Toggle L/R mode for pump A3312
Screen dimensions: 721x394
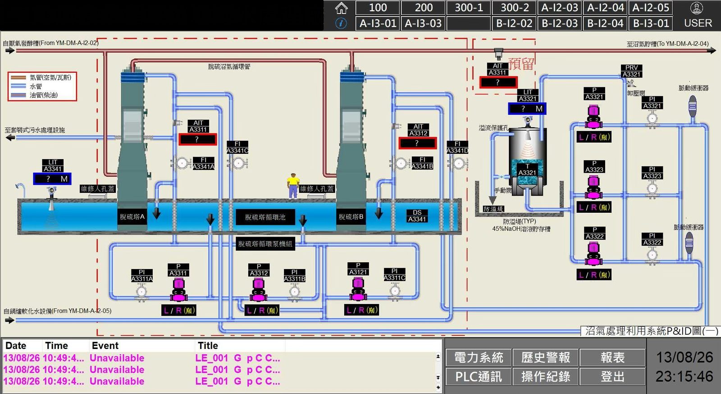click(262, 310)
